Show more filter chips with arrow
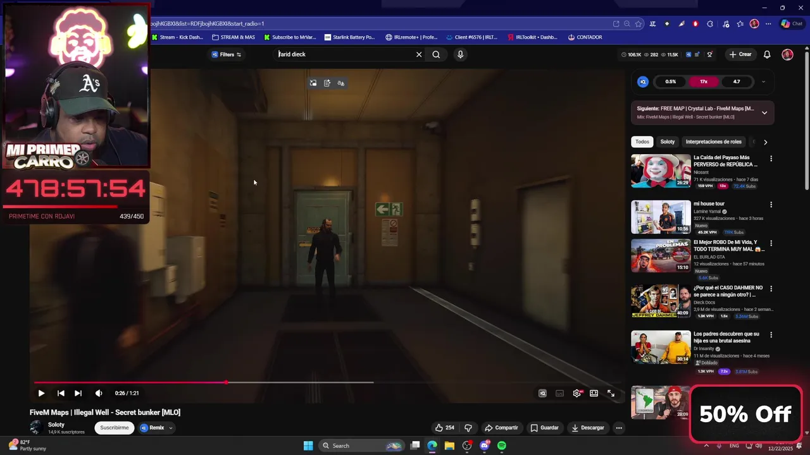810x455 pixels. tap(765, 142)
